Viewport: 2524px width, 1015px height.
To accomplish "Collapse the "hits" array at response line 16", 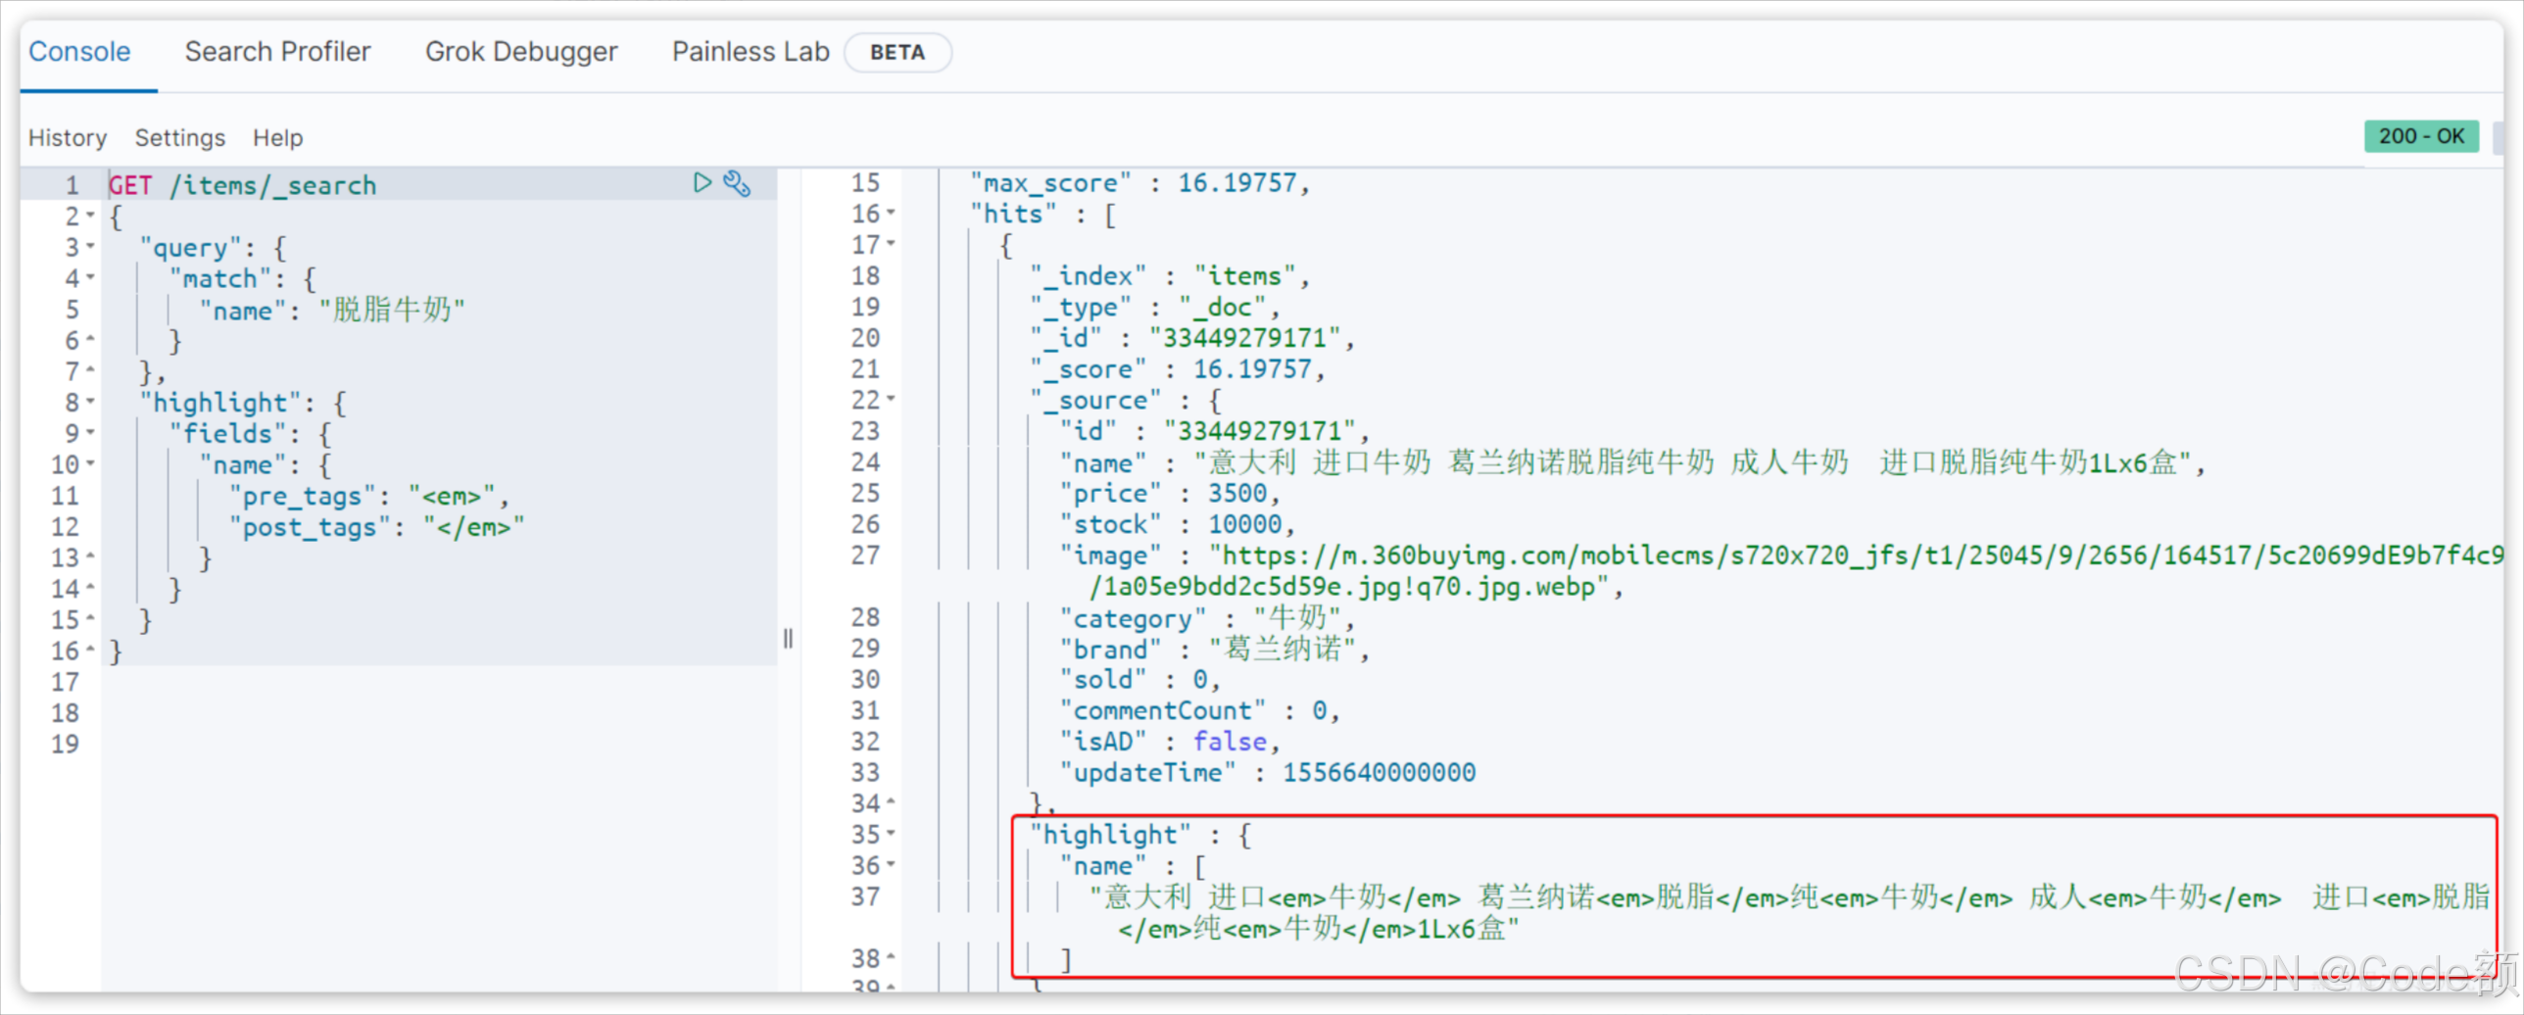I will tap(891, 214).
